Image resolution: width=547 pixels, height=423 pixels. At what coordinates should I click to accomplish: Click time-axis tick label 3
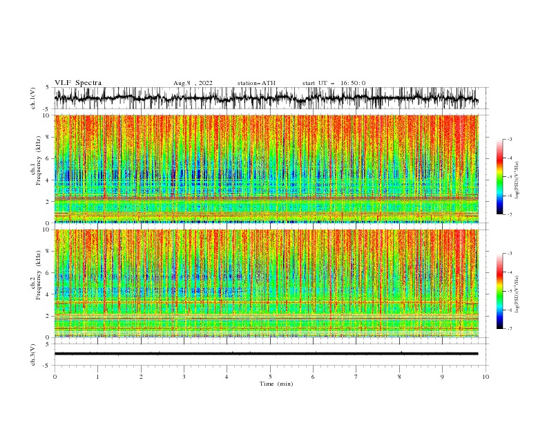(x=184, y=377)
